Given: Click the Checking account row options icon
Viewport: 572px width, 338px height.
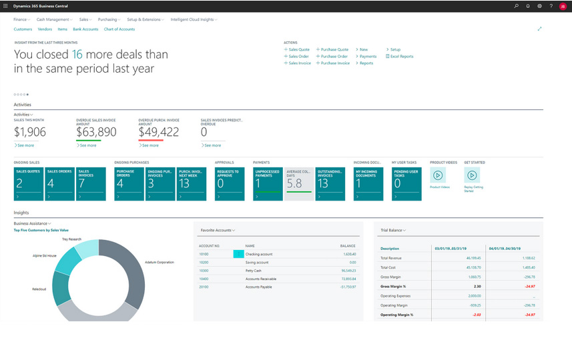Looking at the screenshot, I should (238, 254).
